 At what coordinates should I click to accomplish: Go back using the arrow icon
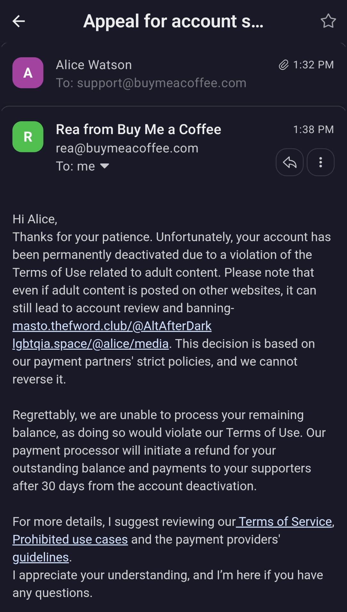point(19,21)
